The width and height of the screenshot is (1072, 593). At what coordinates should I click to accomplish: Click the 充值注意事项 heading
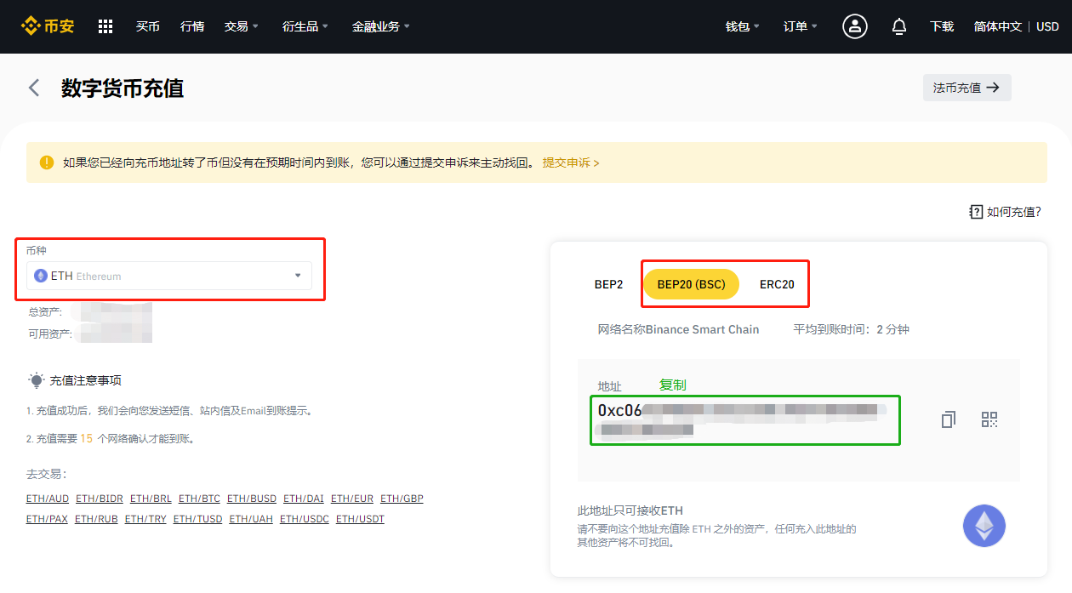click(86, 380)
